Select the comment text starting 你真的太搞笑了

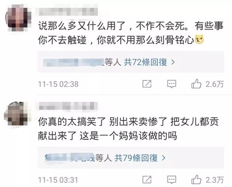click(x=128, y=129)
